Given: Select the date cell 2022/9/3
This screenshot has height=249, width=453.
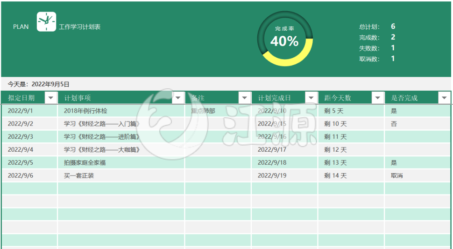Looking at the screenshot, I should [21, 137].
